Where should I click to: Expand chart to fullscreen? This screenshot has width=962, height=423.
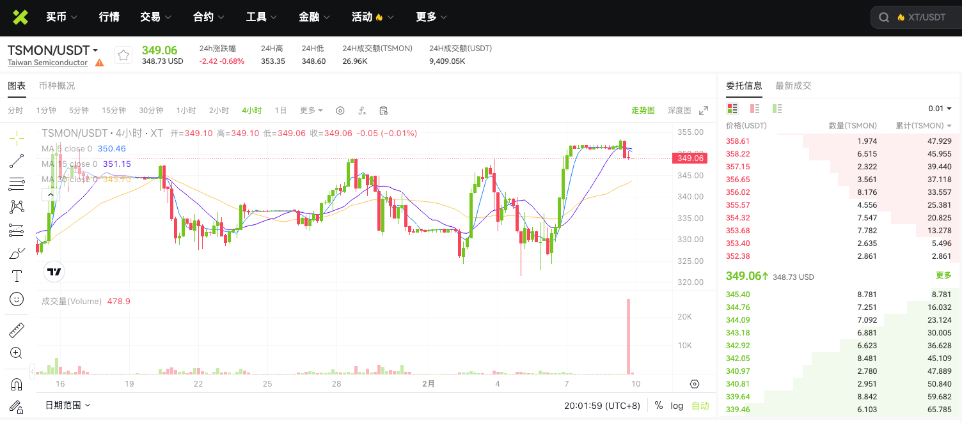pos(704,111)
